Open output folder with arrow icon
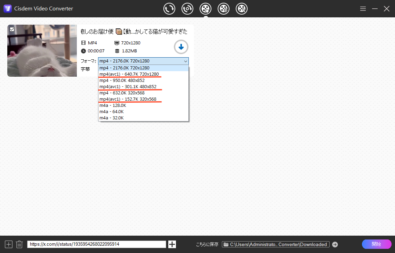Screen dimensions: 395x253 click(335, 244)
